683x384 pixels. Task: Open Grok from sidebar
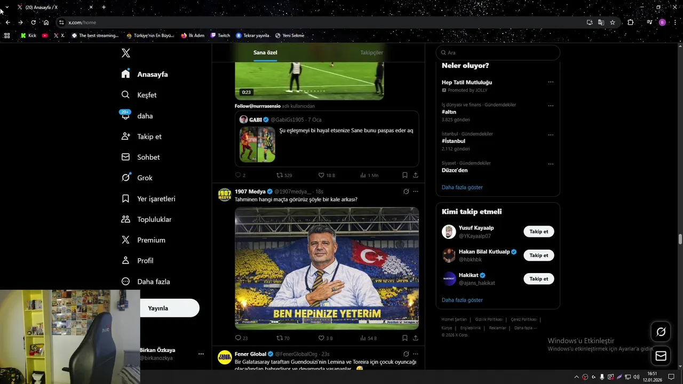tap(137, 178)
